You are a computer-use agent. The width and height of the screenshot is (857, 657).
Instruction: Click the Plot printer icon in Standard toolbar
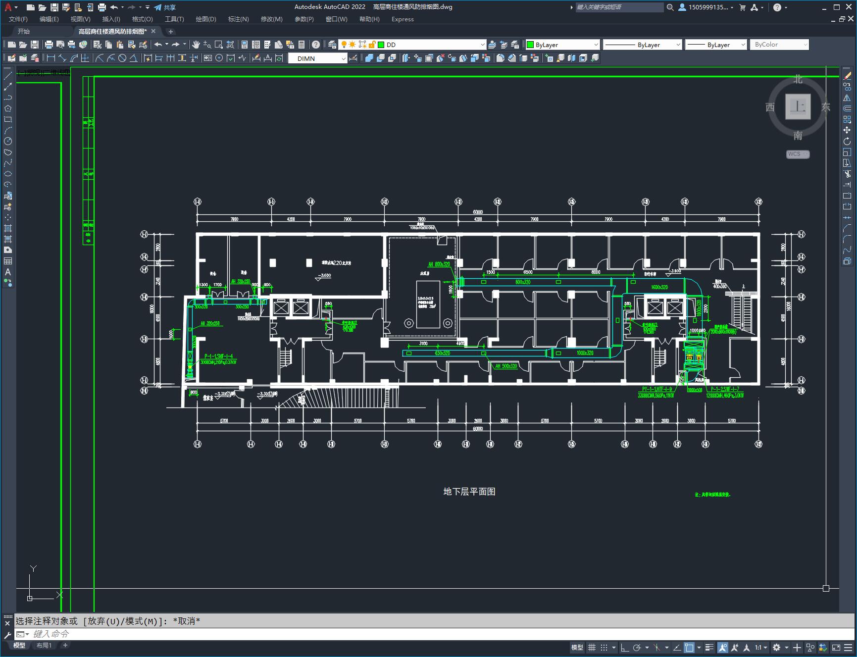pos(49,45)
